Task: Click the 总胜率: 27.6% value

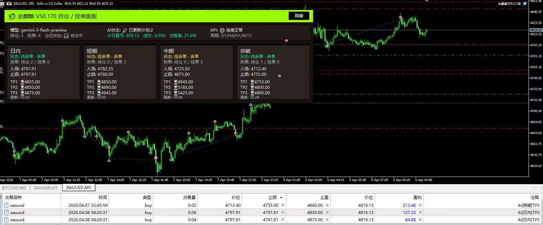Action: pyautogui.click(x=183, y=36)
